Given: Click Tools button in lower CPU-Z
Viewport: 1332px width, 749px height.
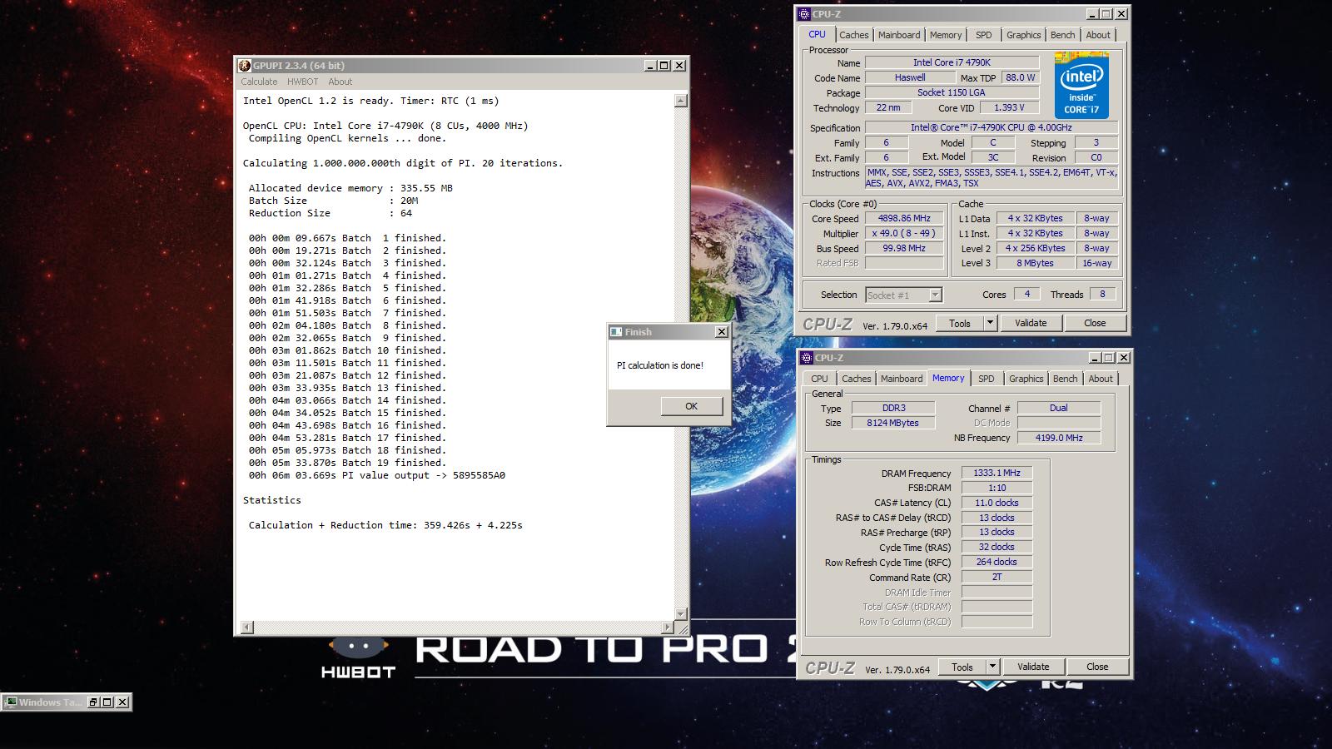Looking at the screenshot, I should 962,667.
